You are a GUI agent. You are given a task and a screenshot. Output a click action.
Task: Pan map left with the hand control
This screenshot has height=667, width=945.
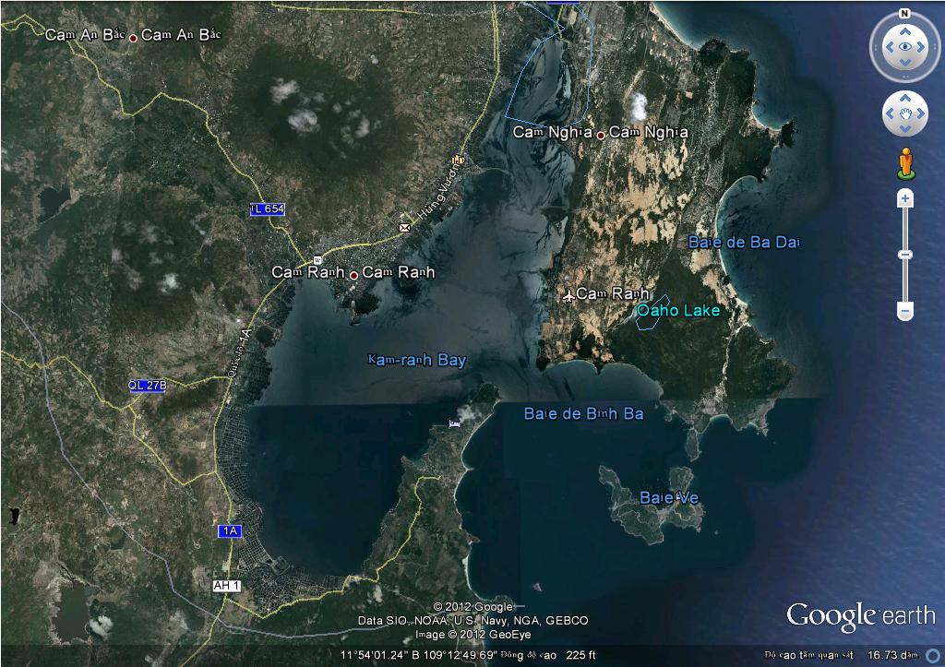pos(890,114)
